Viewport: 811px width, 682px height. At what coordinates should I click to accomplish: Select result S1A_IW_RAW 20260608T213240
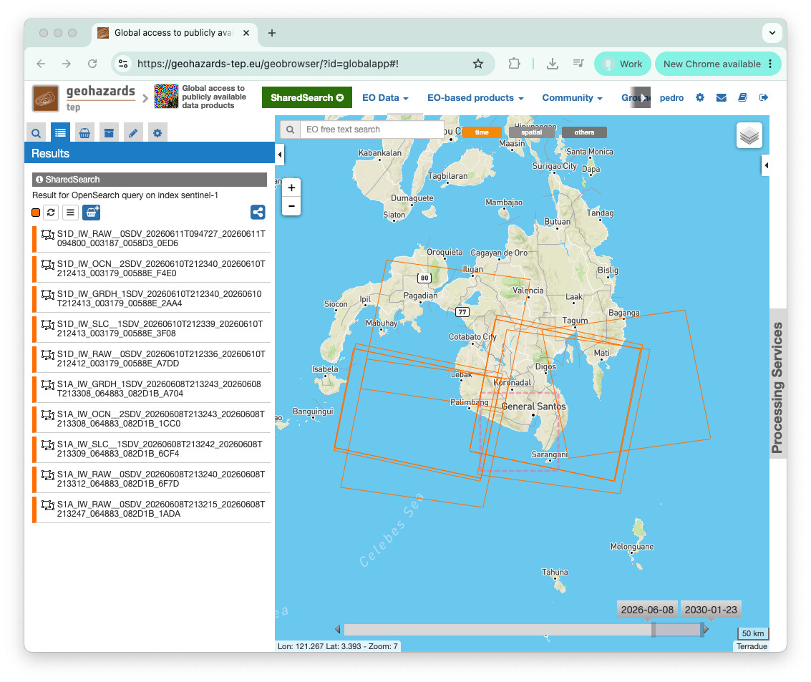(151, 479)
